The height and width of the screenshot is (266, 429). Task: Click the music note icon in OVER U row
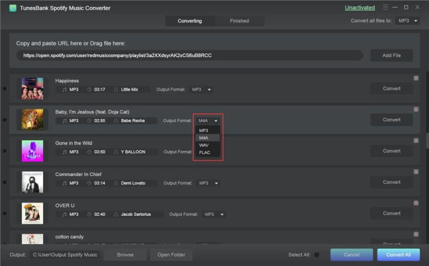64,214
